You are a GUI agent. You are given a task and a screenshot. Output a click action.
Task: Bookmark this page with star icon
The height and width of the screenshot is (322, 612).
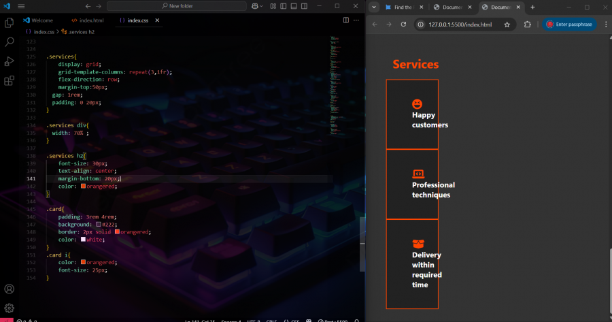click(507, 25)
